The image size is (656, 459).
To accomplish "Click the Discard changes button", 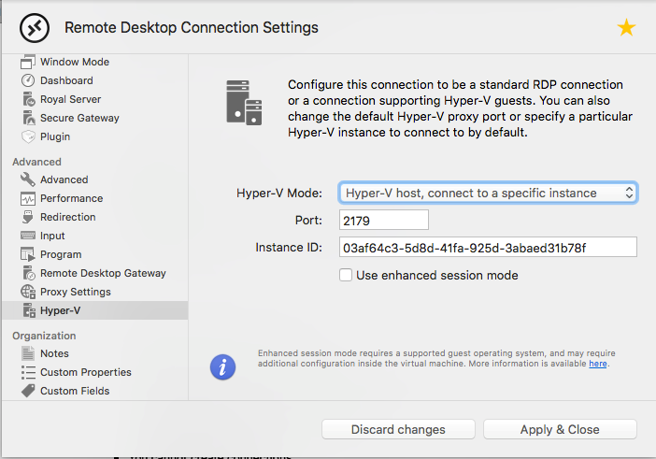I will (x=398, y=429).
